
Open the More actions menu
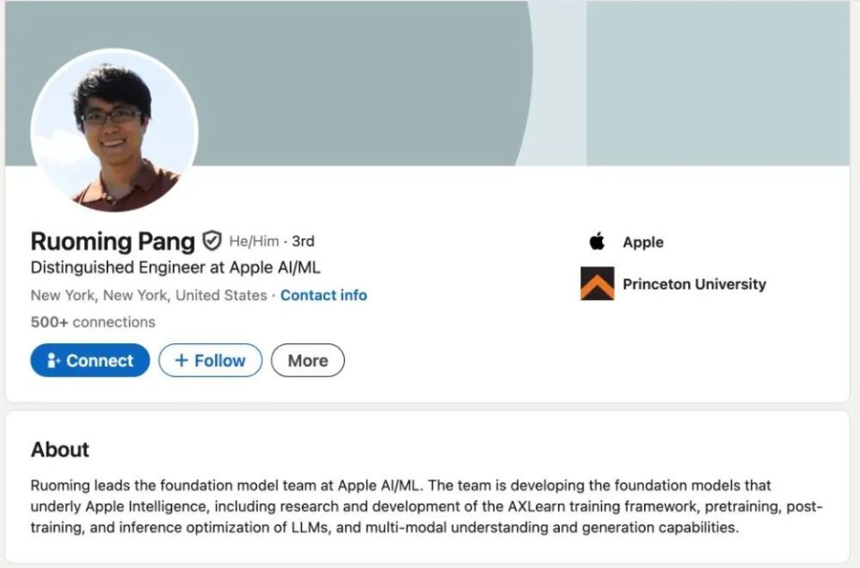pyautogui.click(x=307, y=360)
